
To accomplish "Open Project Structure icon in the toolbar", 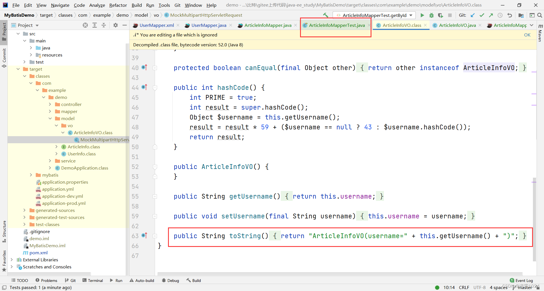I will [x=521, y=15].
